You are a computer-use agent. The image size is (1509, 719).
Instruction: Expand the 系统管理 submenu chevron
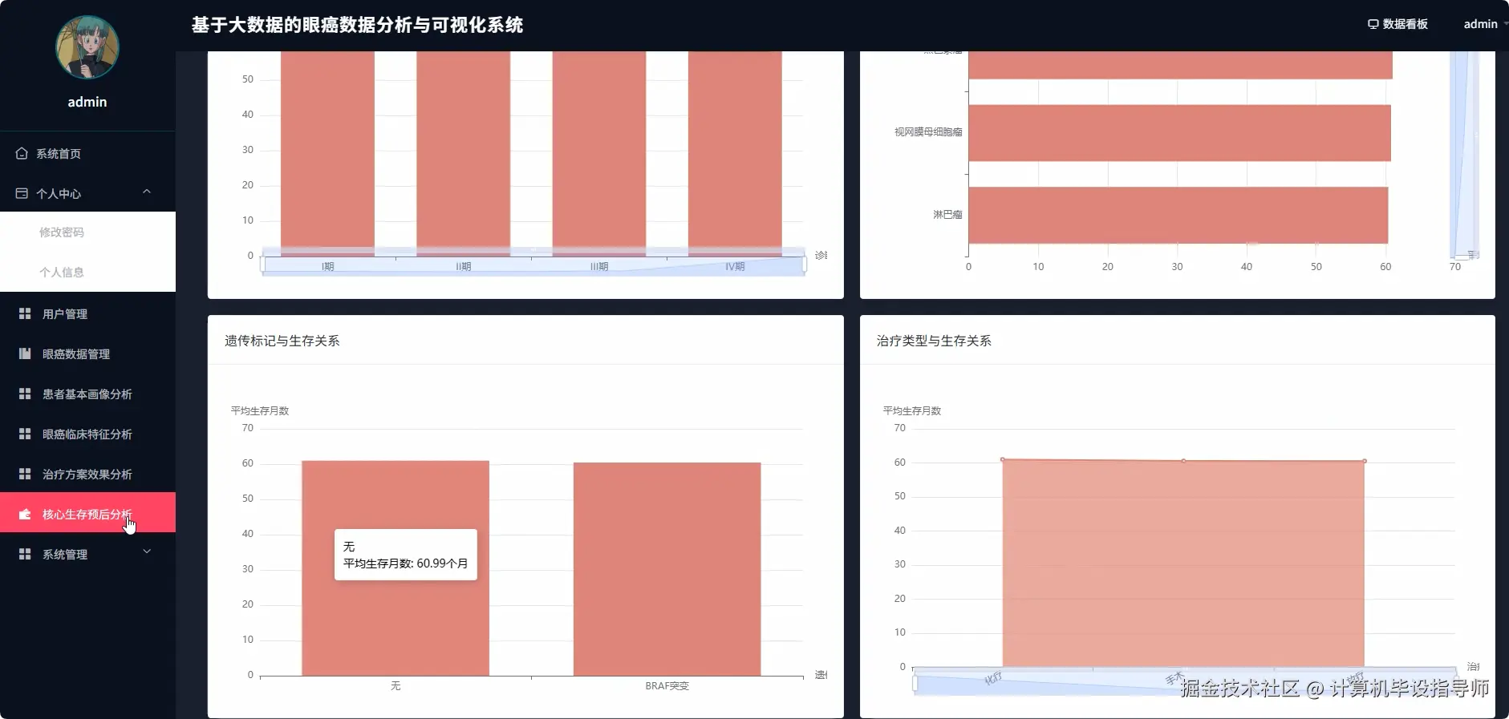pyautogui.click(x=147, y=552)
